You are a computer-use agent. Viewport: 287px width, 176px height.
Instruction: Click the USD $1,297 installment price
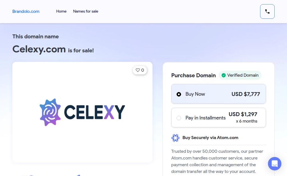(x=243, y=114)
